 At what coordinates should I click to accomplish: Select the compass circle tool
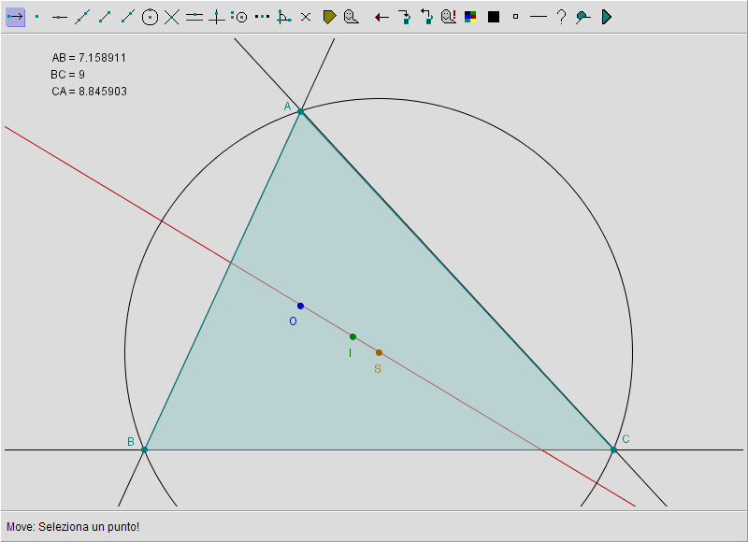pyautogui.click(x=239, y=17)
